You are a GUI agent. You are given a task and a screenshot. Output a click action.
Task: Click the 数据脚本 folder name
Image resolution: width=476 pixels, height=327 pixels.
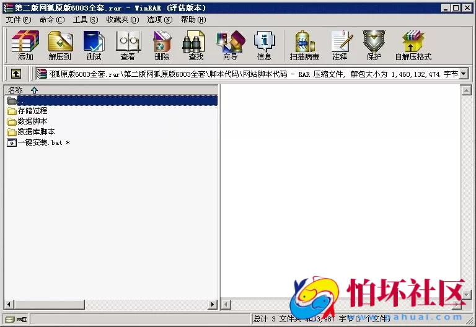click(32, 121)
